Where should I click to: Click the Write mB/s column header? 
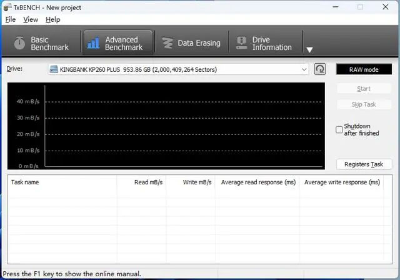click(191, 182)
